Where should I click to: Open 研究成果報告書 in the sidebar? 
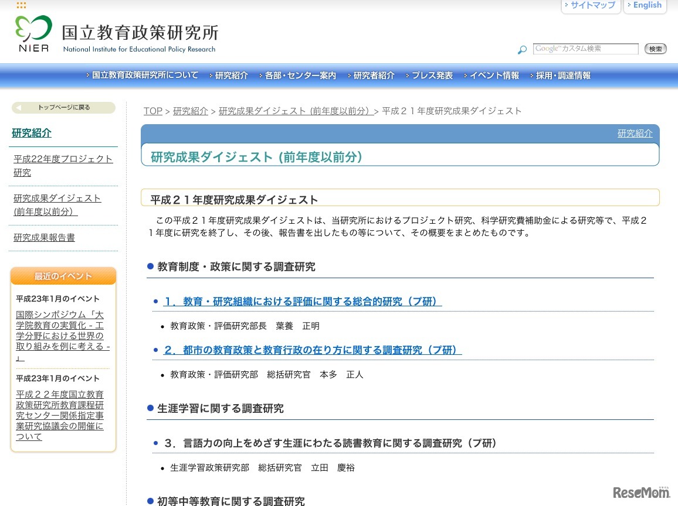pyautogui.click(x=44, y=238)
